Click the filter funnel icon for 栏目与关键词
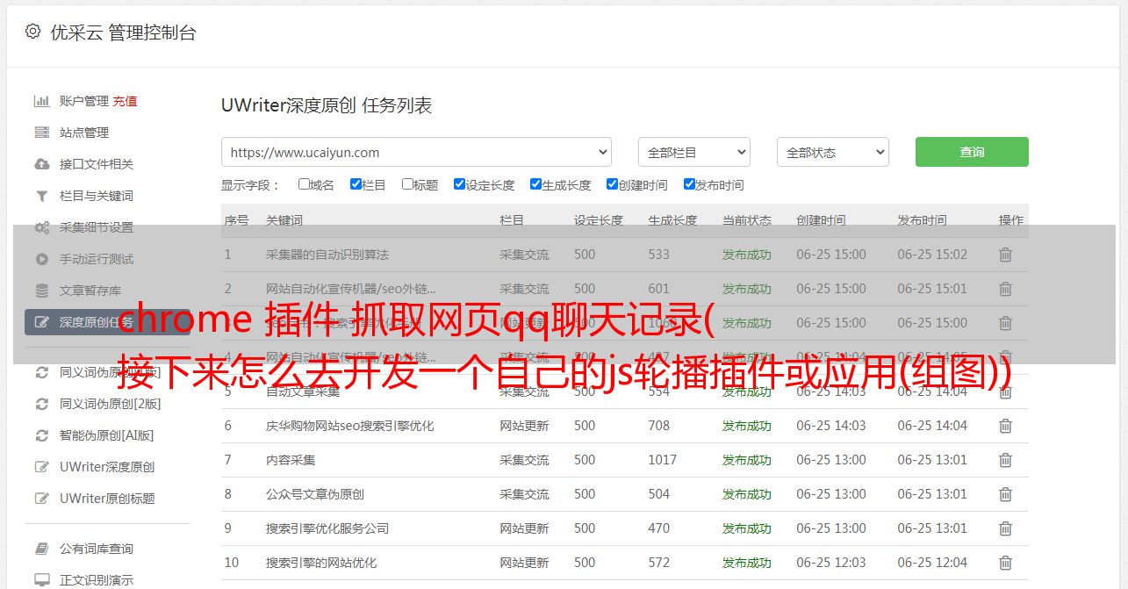1128x589 pixels. [41, 196]
